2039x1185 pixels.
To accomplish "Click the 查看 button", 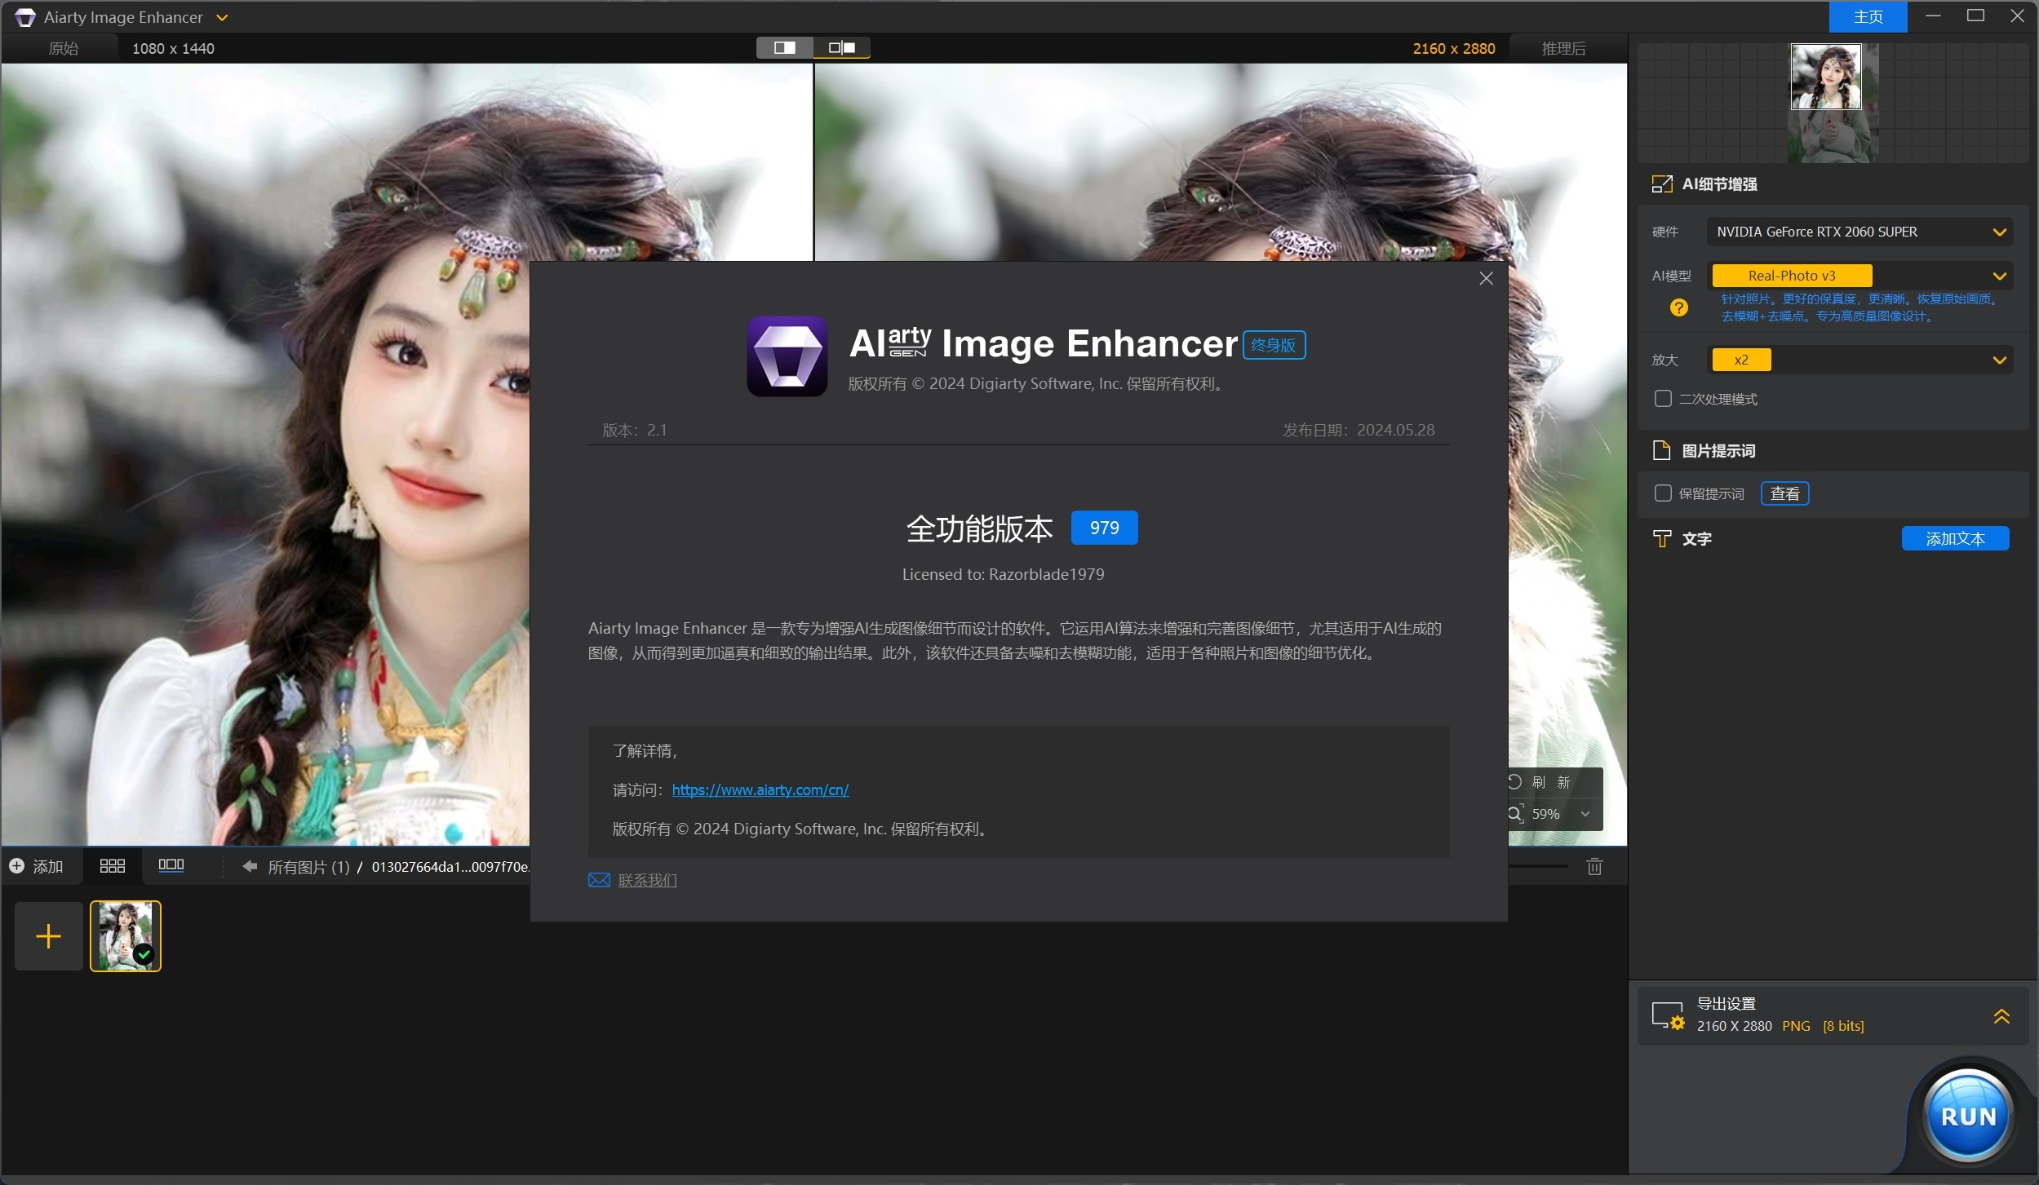I will click(1784, 493).
